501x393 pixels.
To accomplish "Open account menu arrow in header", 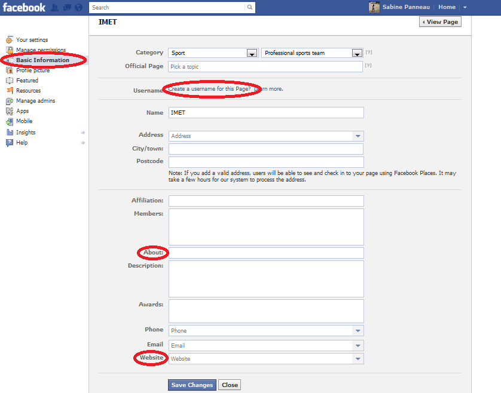I will [465, 7].
